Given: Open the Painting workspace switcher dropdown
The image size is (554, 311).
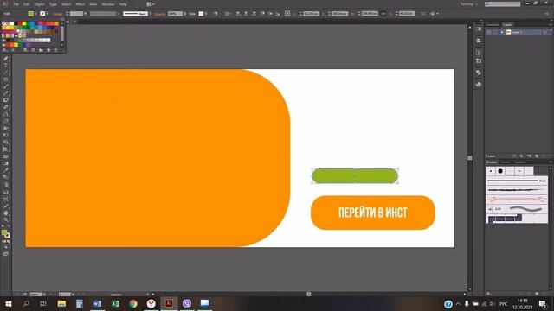Looking at the screenshot, I should point(469,4).
